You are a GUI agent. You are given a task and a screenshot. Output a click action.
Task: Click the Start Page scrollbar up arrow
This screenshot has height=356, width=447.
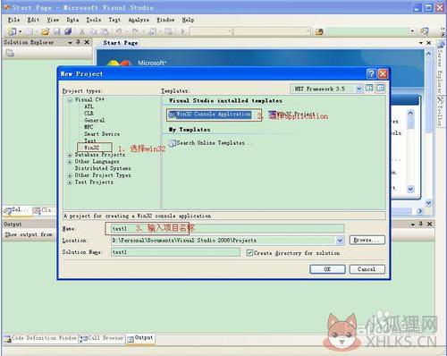[x=428, y=54]
